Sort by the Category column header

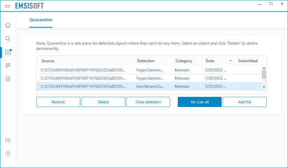[184, 61]
